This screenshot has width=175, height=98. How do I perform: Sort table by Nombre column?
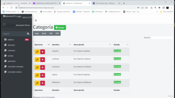[62, 45]
